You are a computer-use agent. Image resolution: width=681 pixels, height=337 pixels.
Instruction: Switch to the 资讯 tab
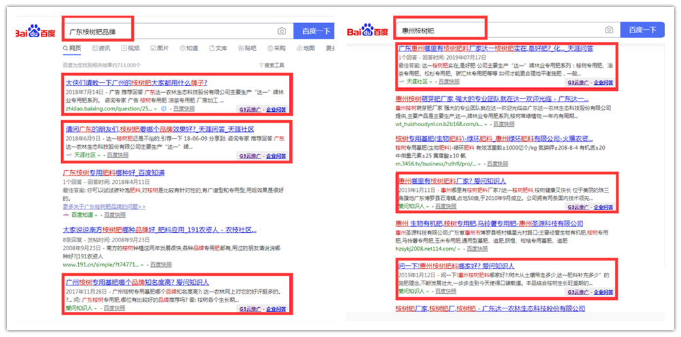click(101, 48)
